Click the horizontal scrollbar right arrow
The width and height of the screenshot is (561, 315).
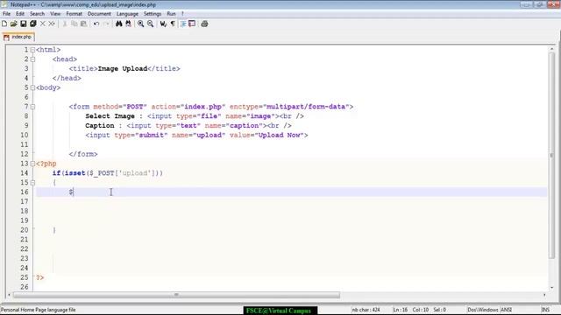tap(544, 295)
